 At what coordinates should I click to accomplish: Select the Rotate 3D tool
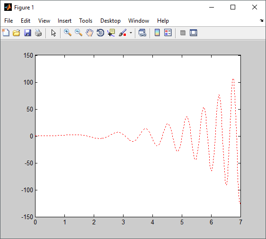[x=100, y=33]
